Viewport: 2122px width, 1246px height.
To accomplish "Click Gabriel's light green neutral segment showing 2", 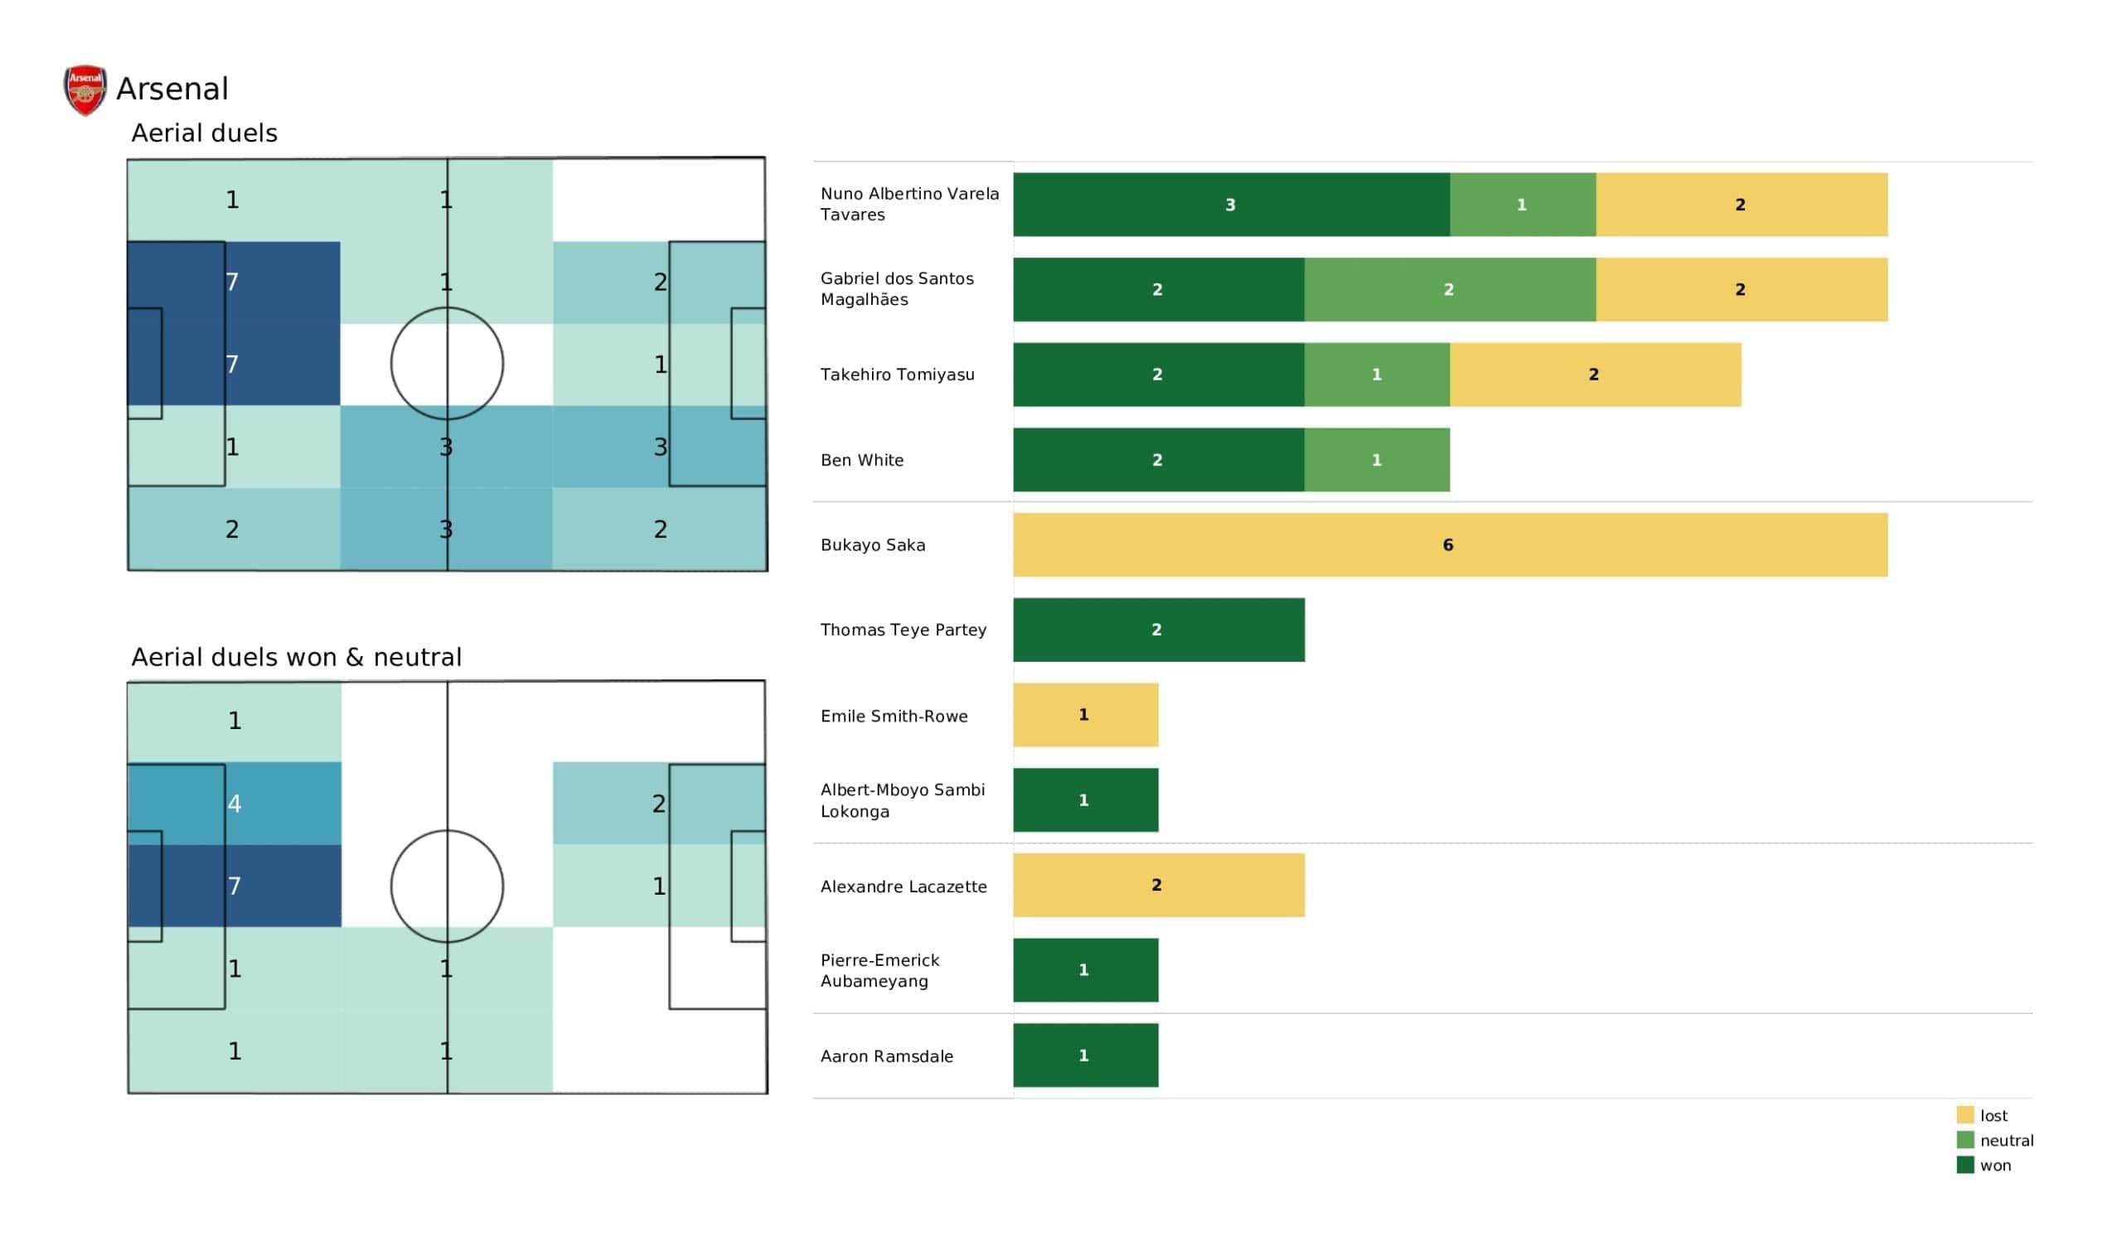I will tap(1448, 290).
